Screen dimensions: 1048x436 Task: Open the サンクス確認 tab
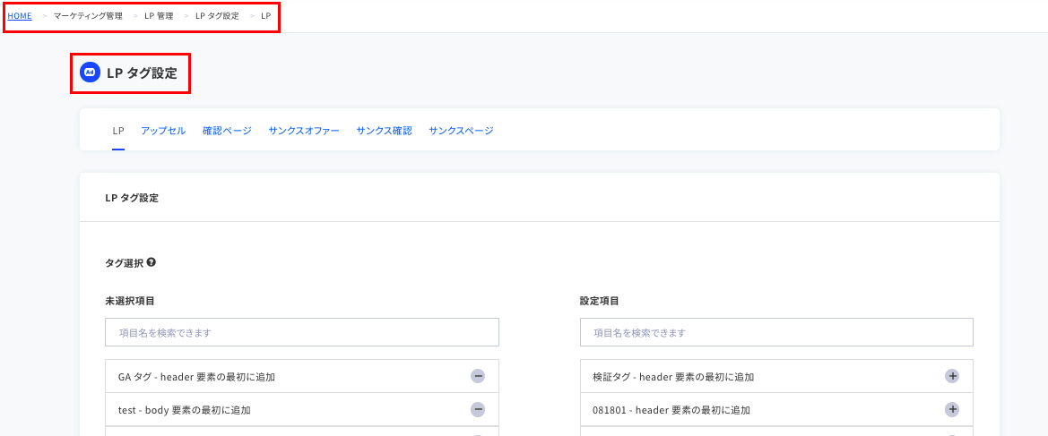pyautogui.click(x=385, y=131)
